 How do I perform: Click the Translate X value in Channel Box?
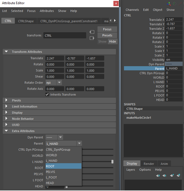174,19
